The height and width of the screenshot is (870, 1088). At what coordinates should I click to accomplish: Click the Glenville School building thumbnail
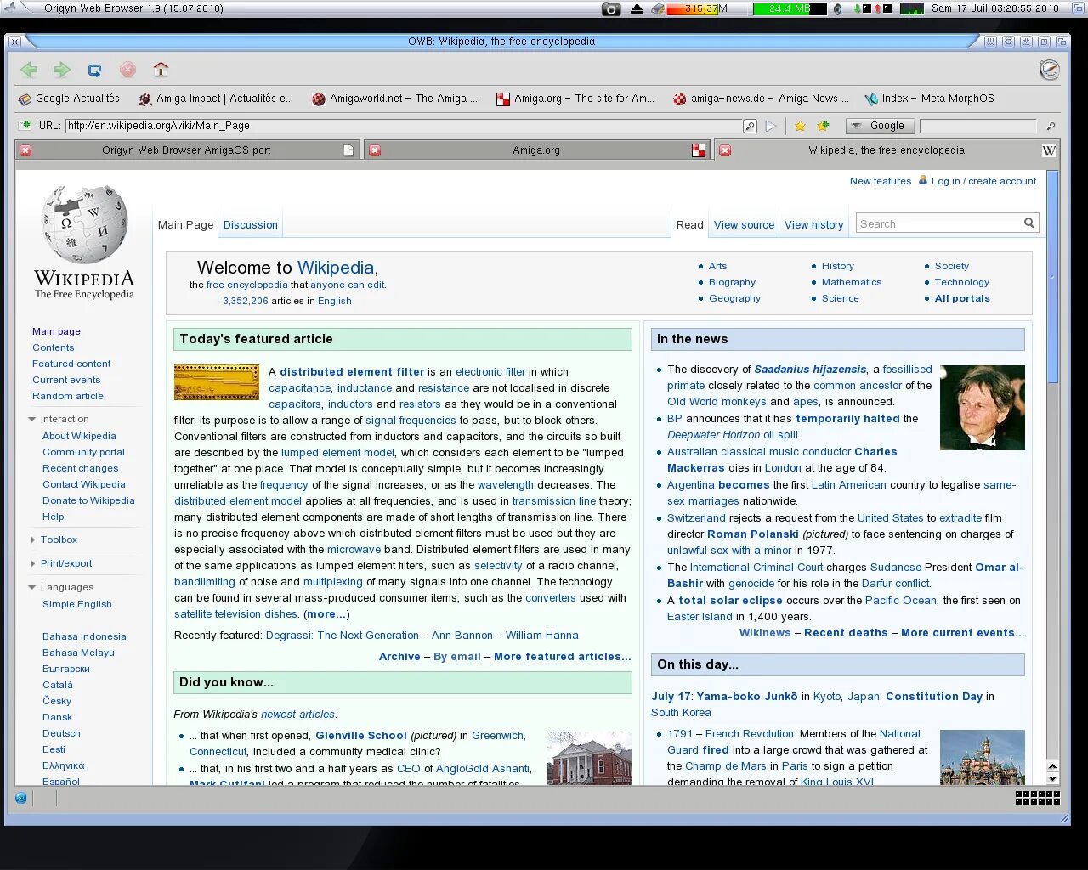pos(590,758)
